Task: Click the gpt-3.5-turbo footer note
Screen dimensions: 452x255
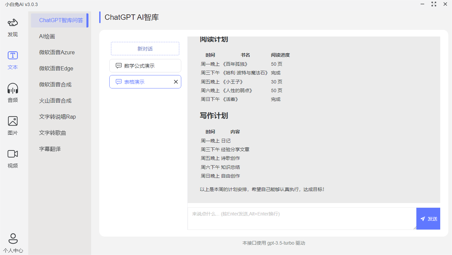Action: click(x=273, y=243)
